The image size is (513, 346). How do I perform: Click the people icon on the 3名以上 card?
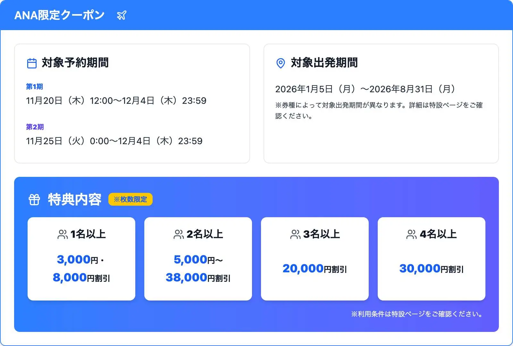tap(295, 234)
